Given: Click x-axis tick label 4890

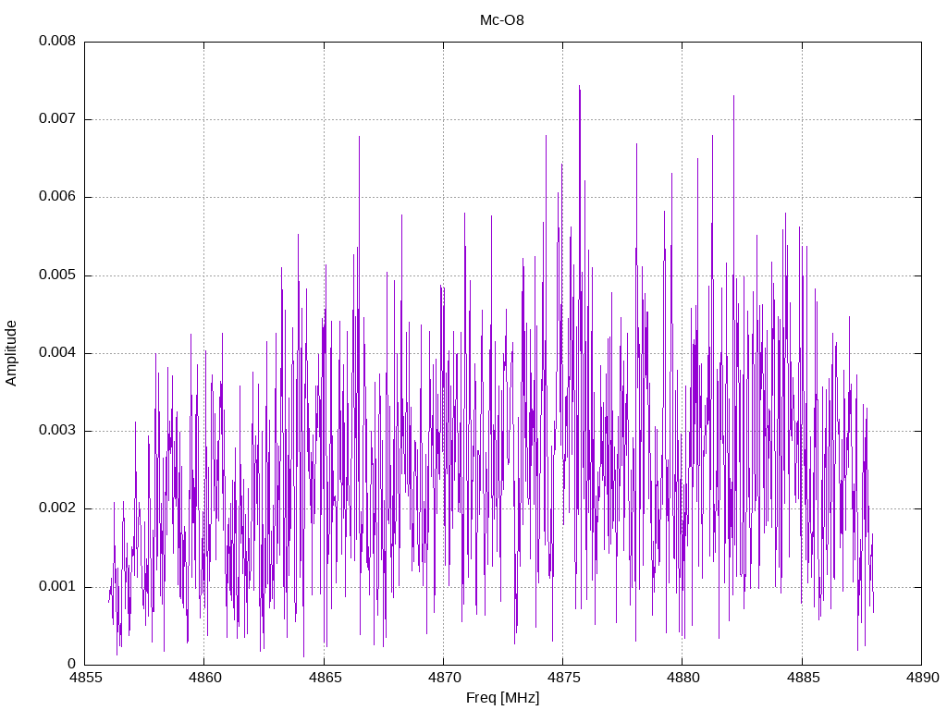Looking at the screenshot, I should (x=922, y=678).
